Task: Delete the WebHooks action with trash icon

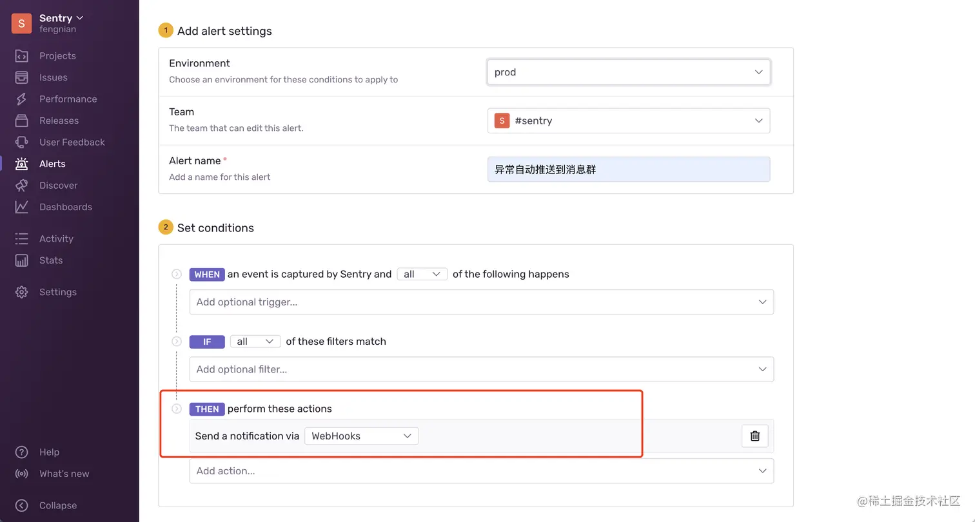Action: (x=755, y=436)
